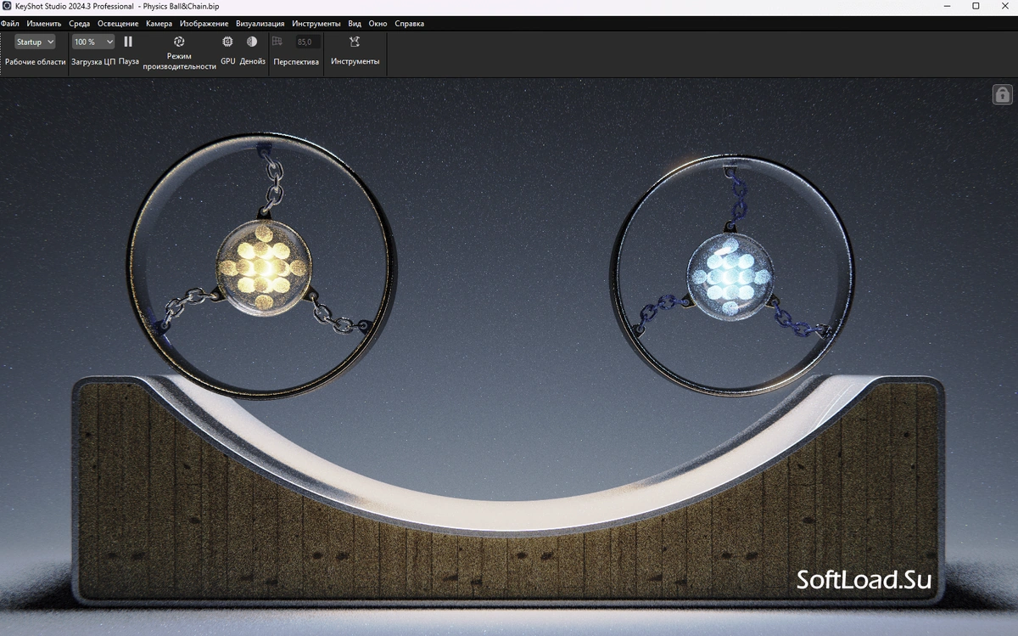Click the Рабочие области toolbar label

point(36,62)
